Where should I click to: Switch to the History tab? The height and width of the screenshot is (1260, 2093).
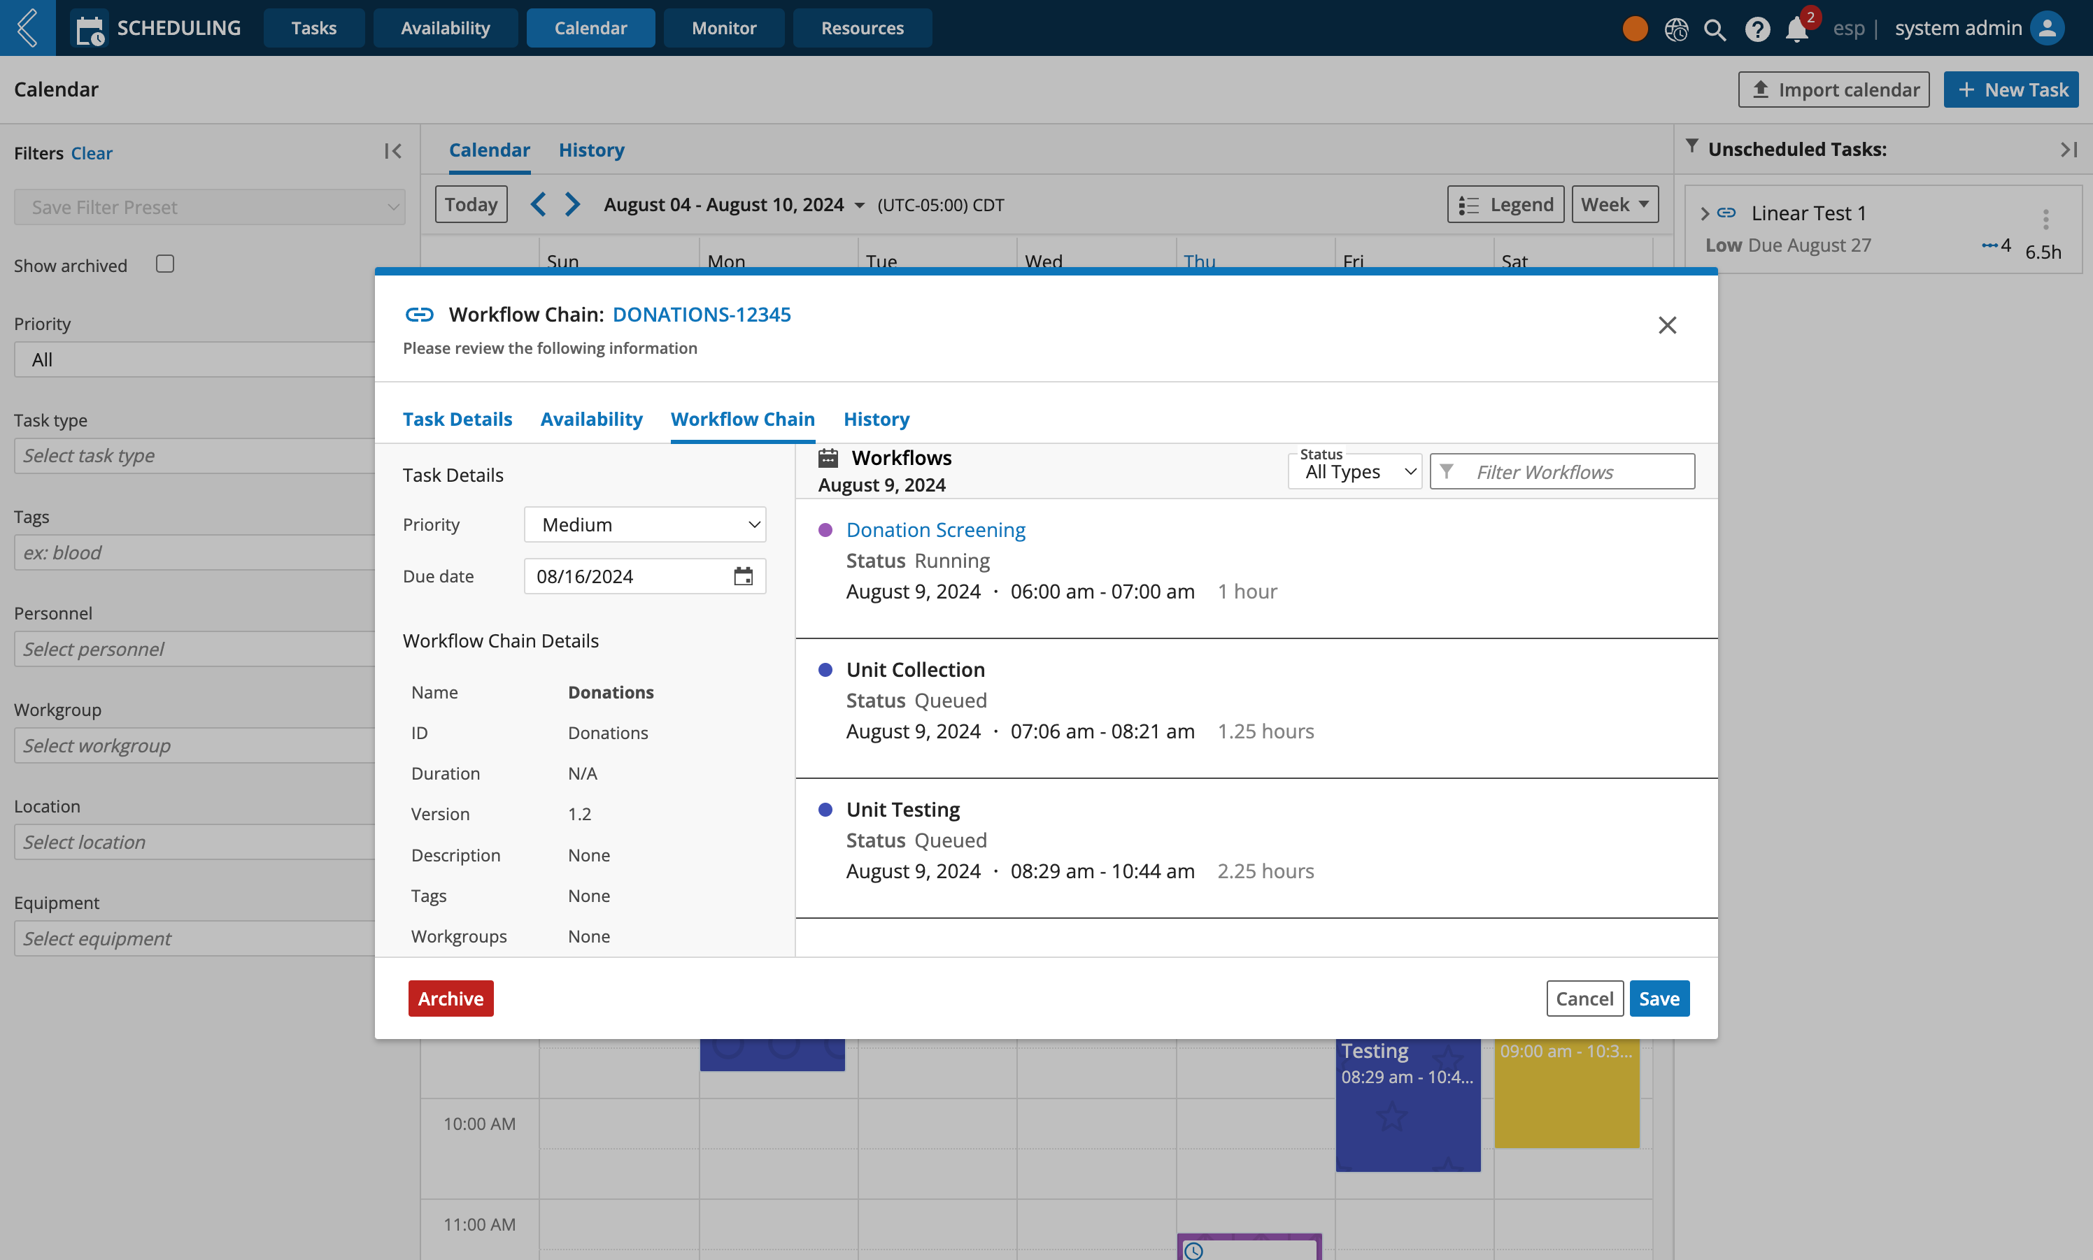[878, 419]
